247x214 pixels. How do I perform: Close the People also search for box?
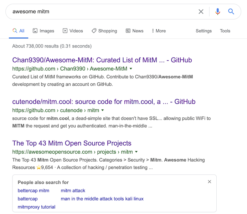[x=210, y=182]
